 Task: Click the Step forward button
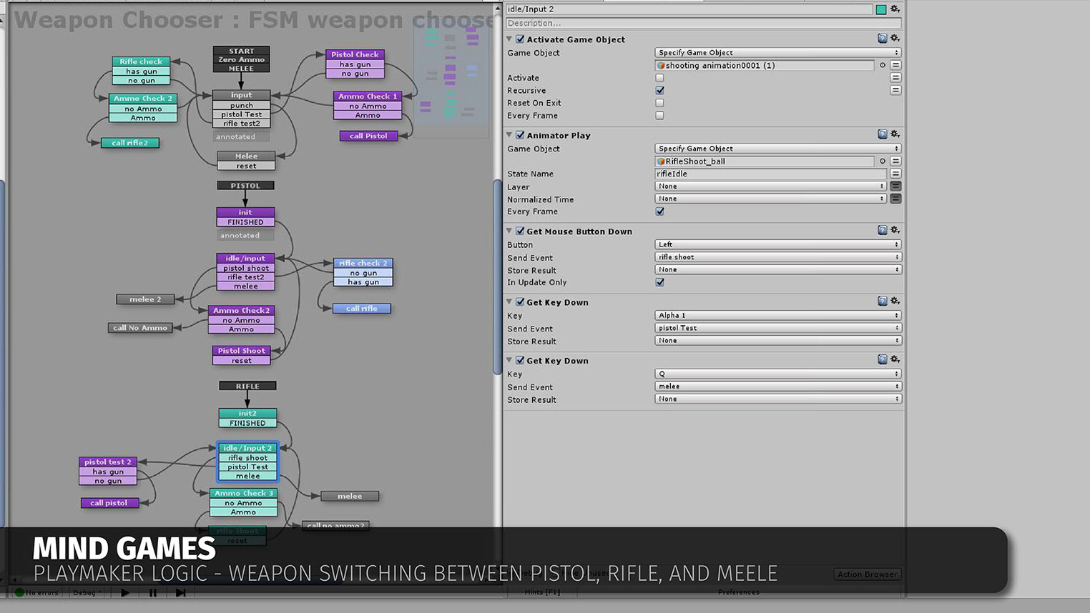click(180, 592)
